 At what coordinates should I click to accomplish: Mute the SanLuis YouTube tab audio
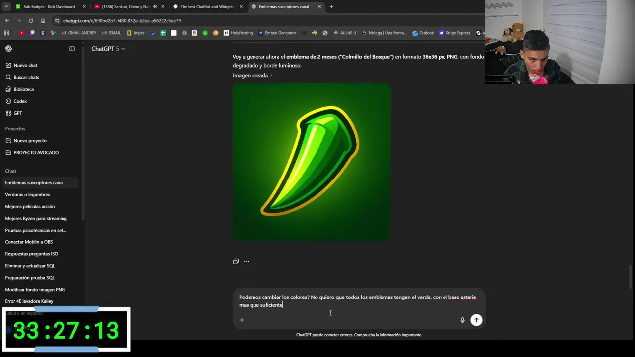[x=155, y=7]
